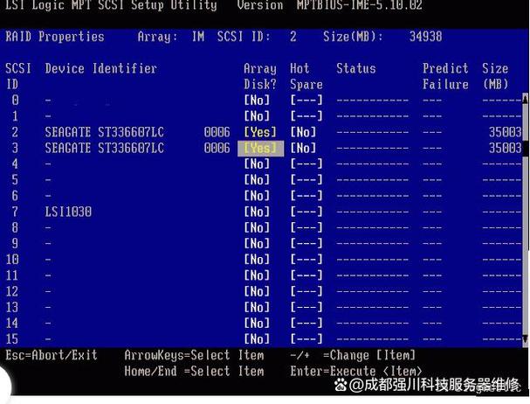Click the LSI1030 device identifier
530x404 pixels.
[x=68, y=212]
